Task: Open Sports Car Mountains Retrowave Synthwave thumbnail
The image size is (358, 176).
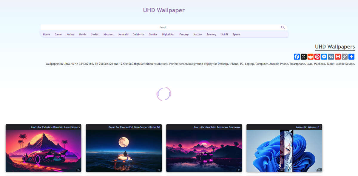Action: tap(204, 151)
